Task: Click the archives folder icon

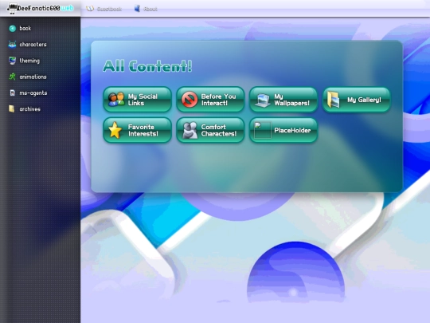Action: click(x=11, y=108)
